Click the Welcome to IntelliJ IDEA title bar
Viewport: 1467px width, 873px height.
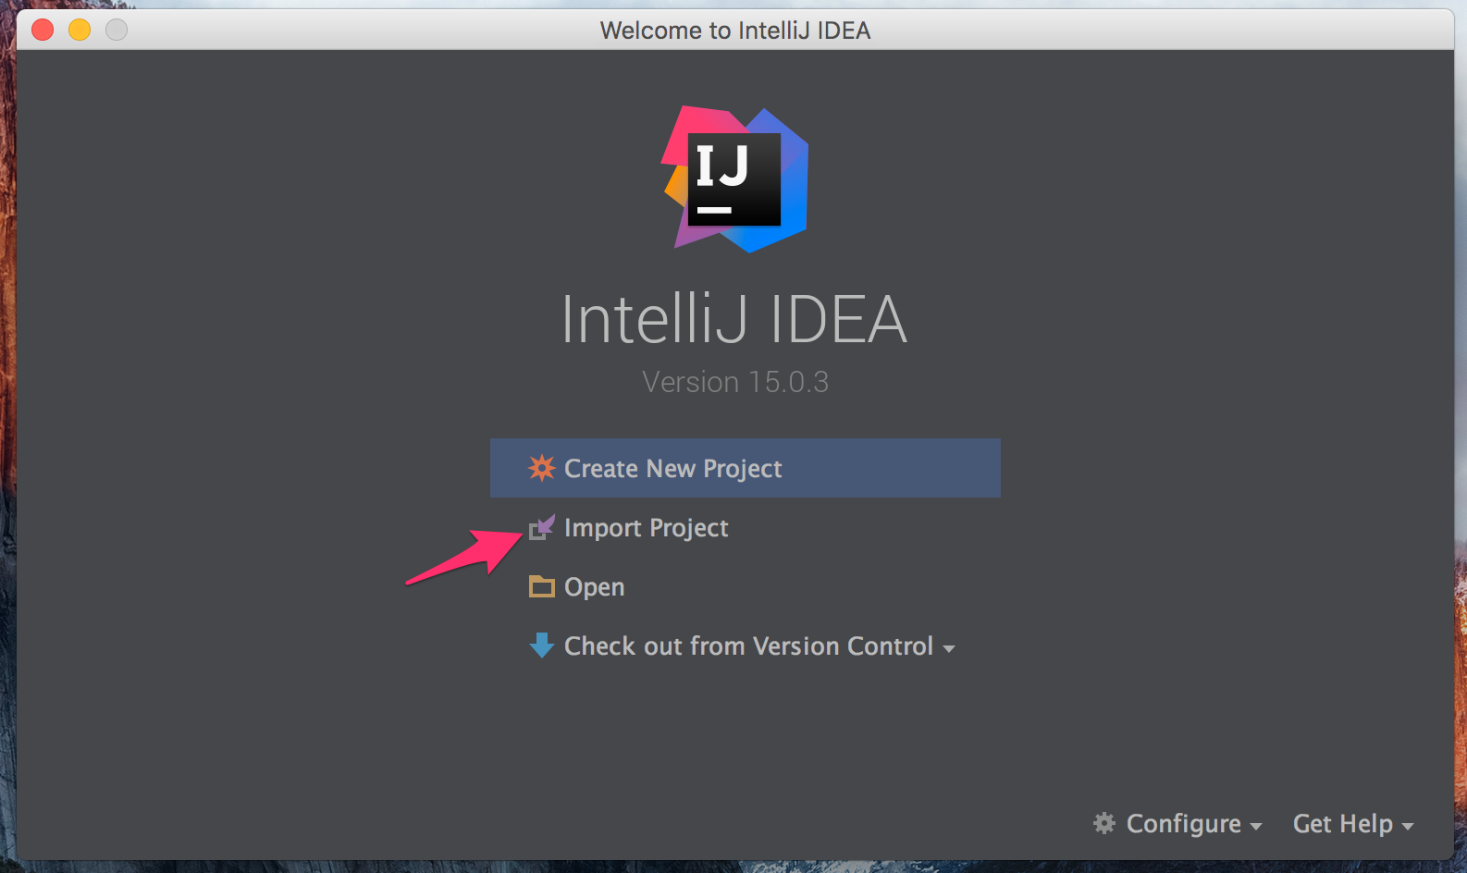tap(735, 31)
